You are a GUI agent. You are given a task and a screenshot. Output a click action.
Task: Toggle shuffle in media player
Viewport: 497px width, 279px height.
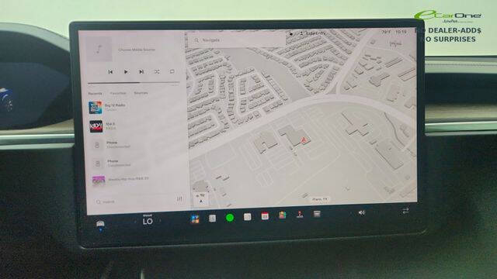157,72
